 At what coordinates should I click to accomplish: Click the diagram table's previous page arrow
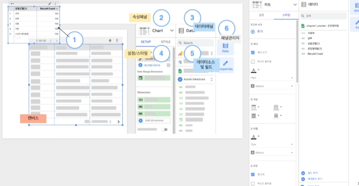pyautogui.click(x=111, y=122)
